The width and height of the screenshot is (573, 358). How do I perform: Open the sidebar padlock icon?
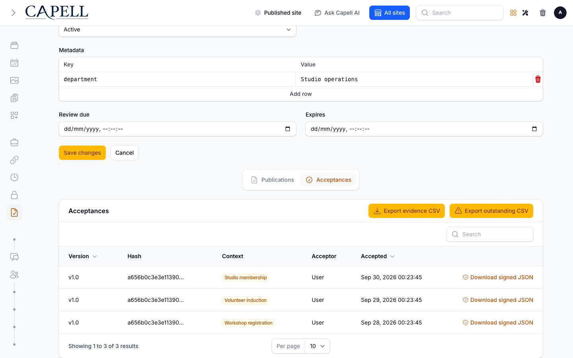click(x=14, y=195)
